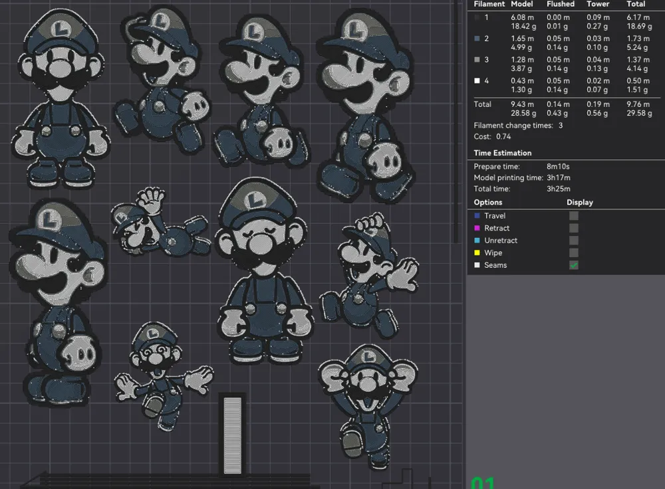Enable the Travel display checkbox
The image size is (665, 489).
coord(573,216)
